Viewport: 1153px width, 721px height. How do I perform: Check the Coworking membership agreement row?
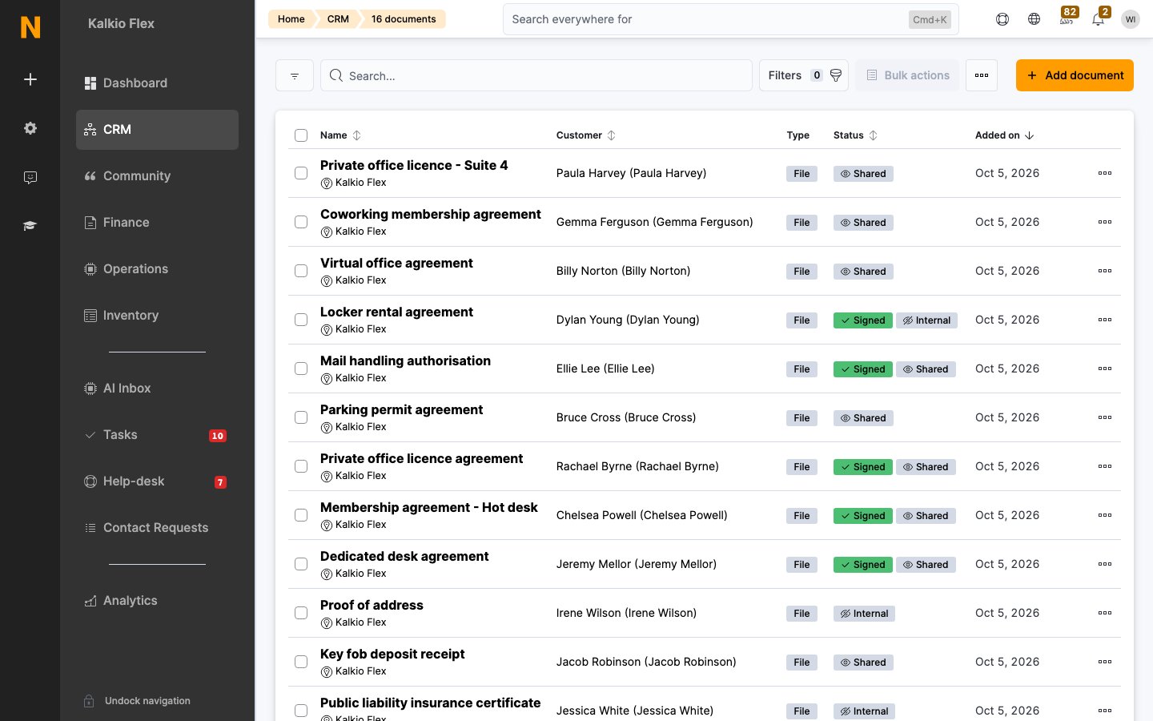tap(301, 222)
